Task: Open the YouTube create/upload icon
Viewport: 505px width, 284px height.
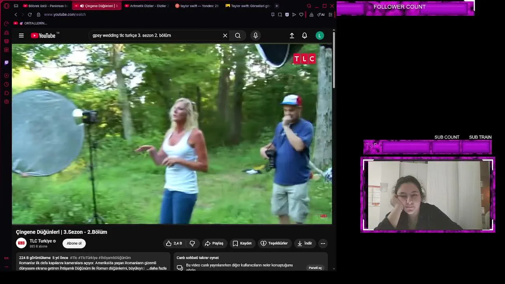Action: point(292,35)
